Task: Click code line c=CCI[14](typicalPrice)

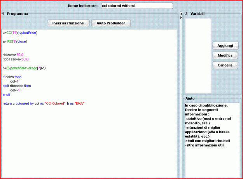Action: click(x=20, y=33)
